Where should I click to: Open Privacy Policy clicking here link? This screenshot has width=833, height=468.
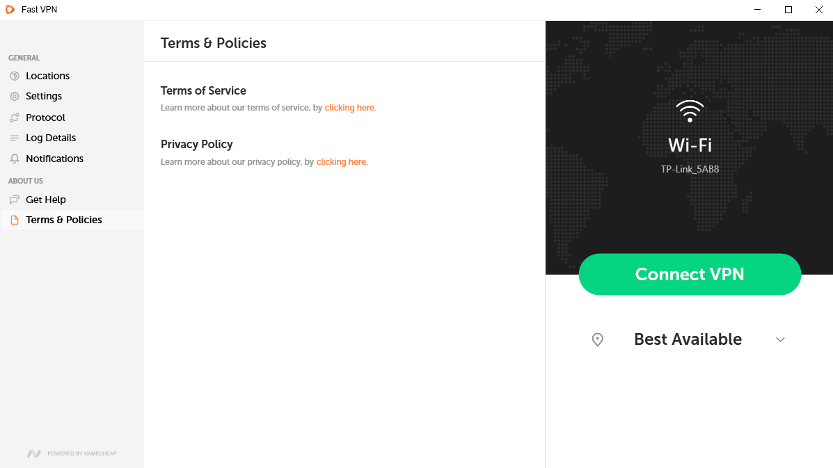click(x=342, y=162)
